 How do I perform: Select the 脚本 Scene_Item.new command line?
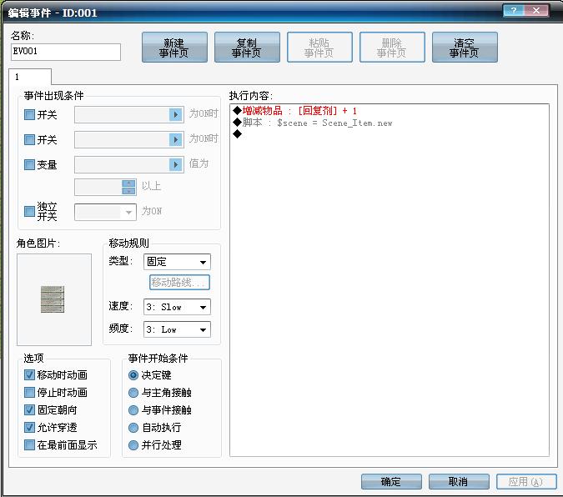tap(313, 123)
